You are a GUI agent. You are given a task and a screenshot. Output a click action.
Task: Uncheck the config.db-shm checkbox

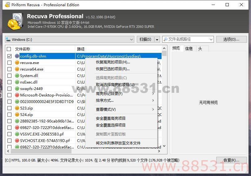pos(10,56)
